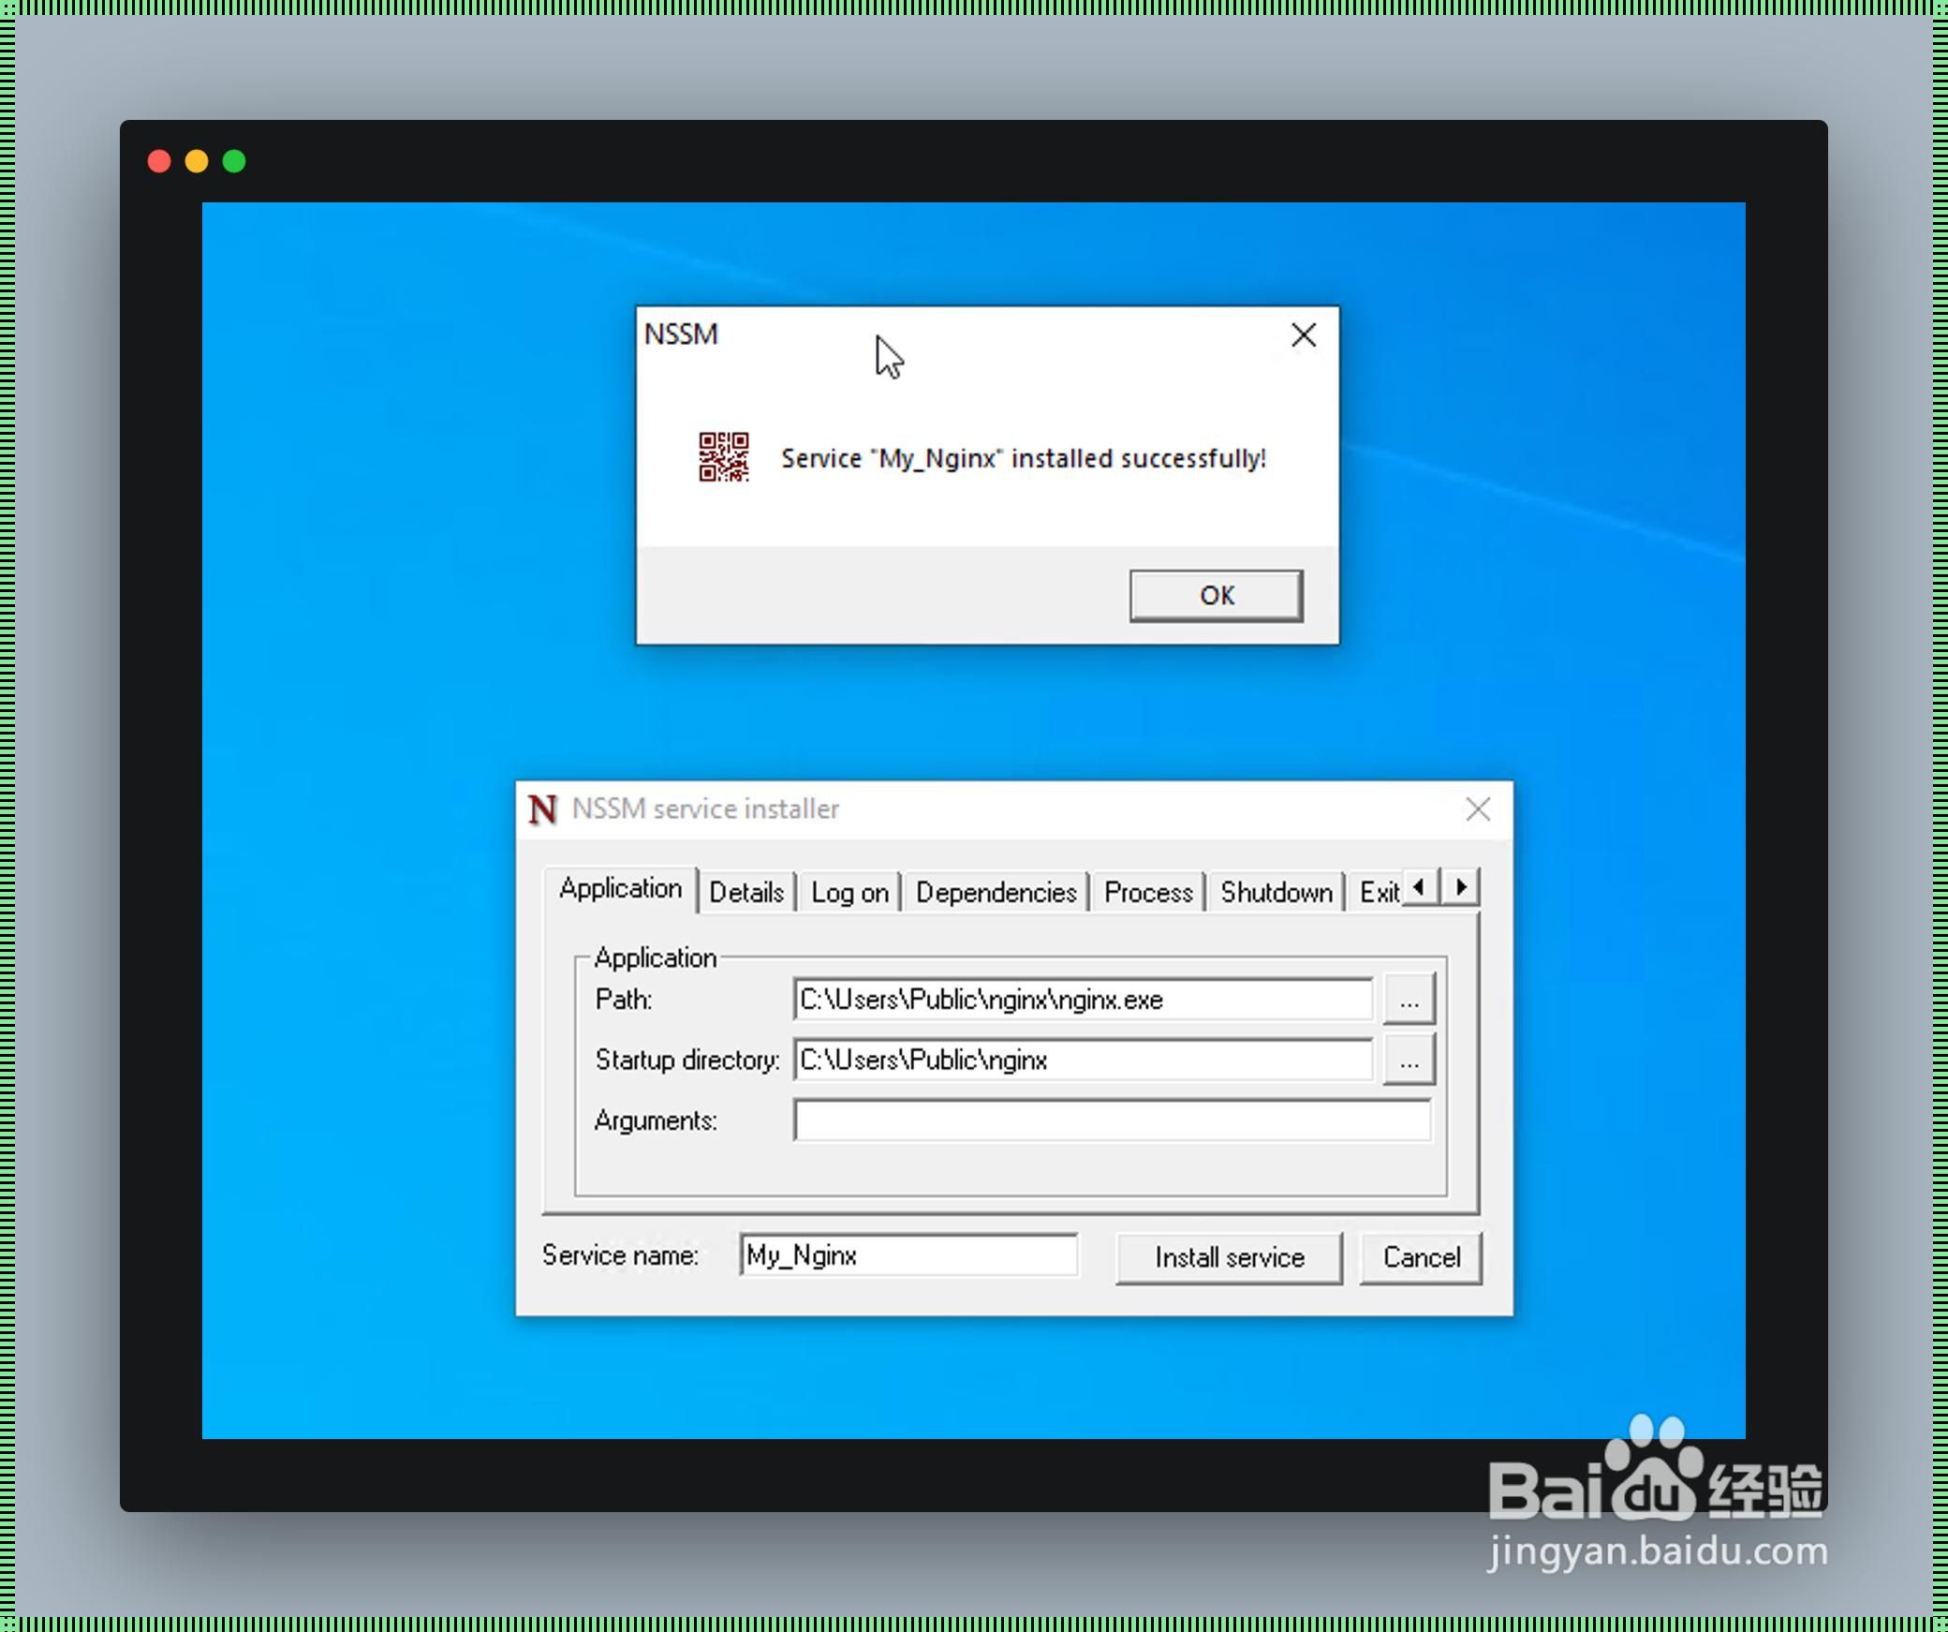
Task: Click the Path input field
Action: (1084, 1000)
